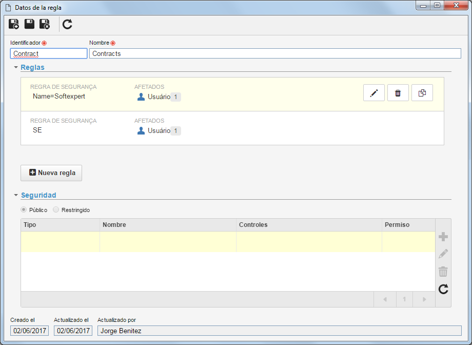Click the refresh icon in the top toolbar

[67, 24]
